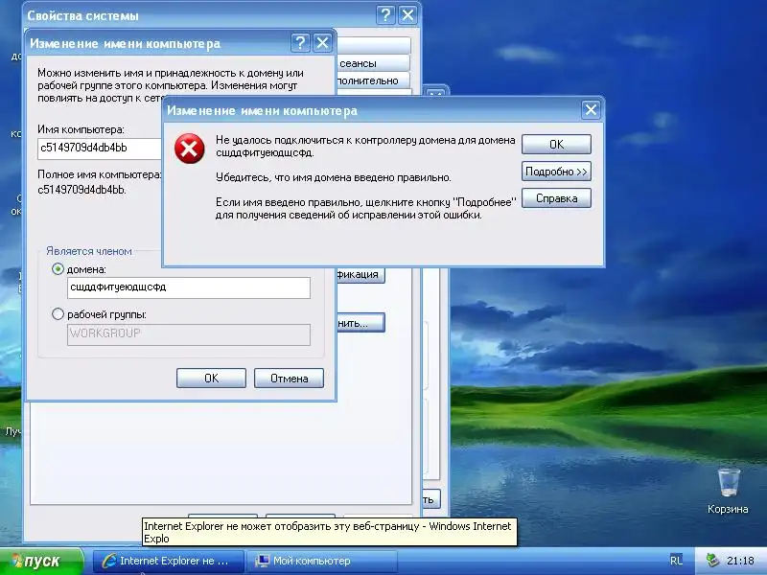The image size is (767, 575).
Task: Click the Убедитесь, что имя домена text
Action: [333, 177]
